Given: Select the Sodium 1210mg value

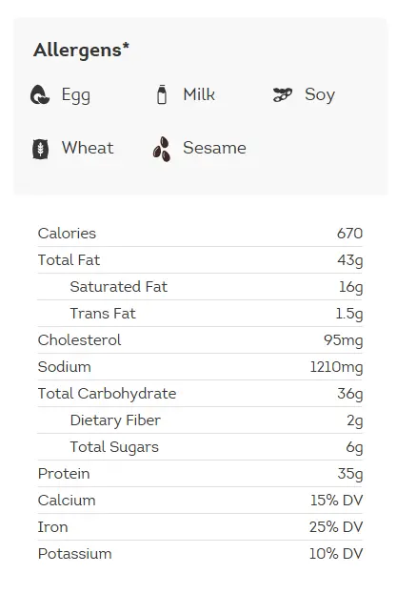Looking at the screenshot, I should coord(336,367).
